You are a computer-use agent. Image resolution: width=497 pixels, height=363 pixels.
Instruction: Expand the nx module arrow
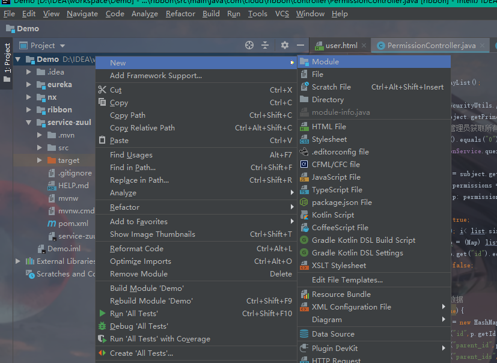28,97
